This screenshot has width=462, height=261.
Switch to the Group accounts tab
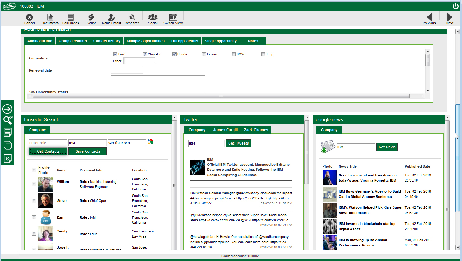[73, 41]
